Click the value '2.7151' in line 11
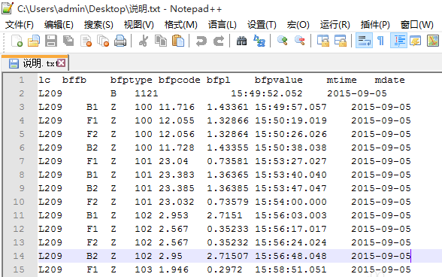Image resolution: width=442 pixels, height=277 pixels. pos(224,215)
